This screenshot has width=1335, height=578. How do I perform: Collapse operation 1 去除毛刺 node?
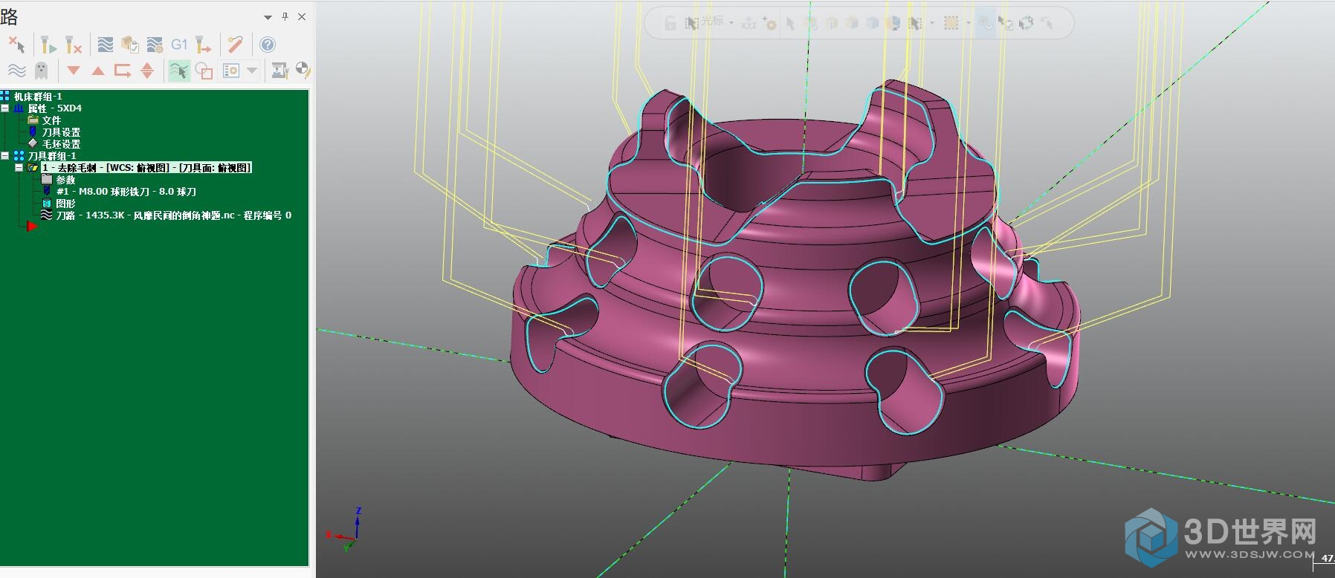pos(19,168)
